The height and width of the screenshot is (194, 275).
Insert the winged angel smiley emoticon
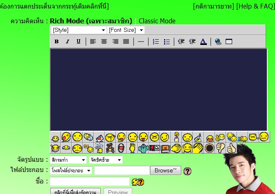tap(66, 148)
